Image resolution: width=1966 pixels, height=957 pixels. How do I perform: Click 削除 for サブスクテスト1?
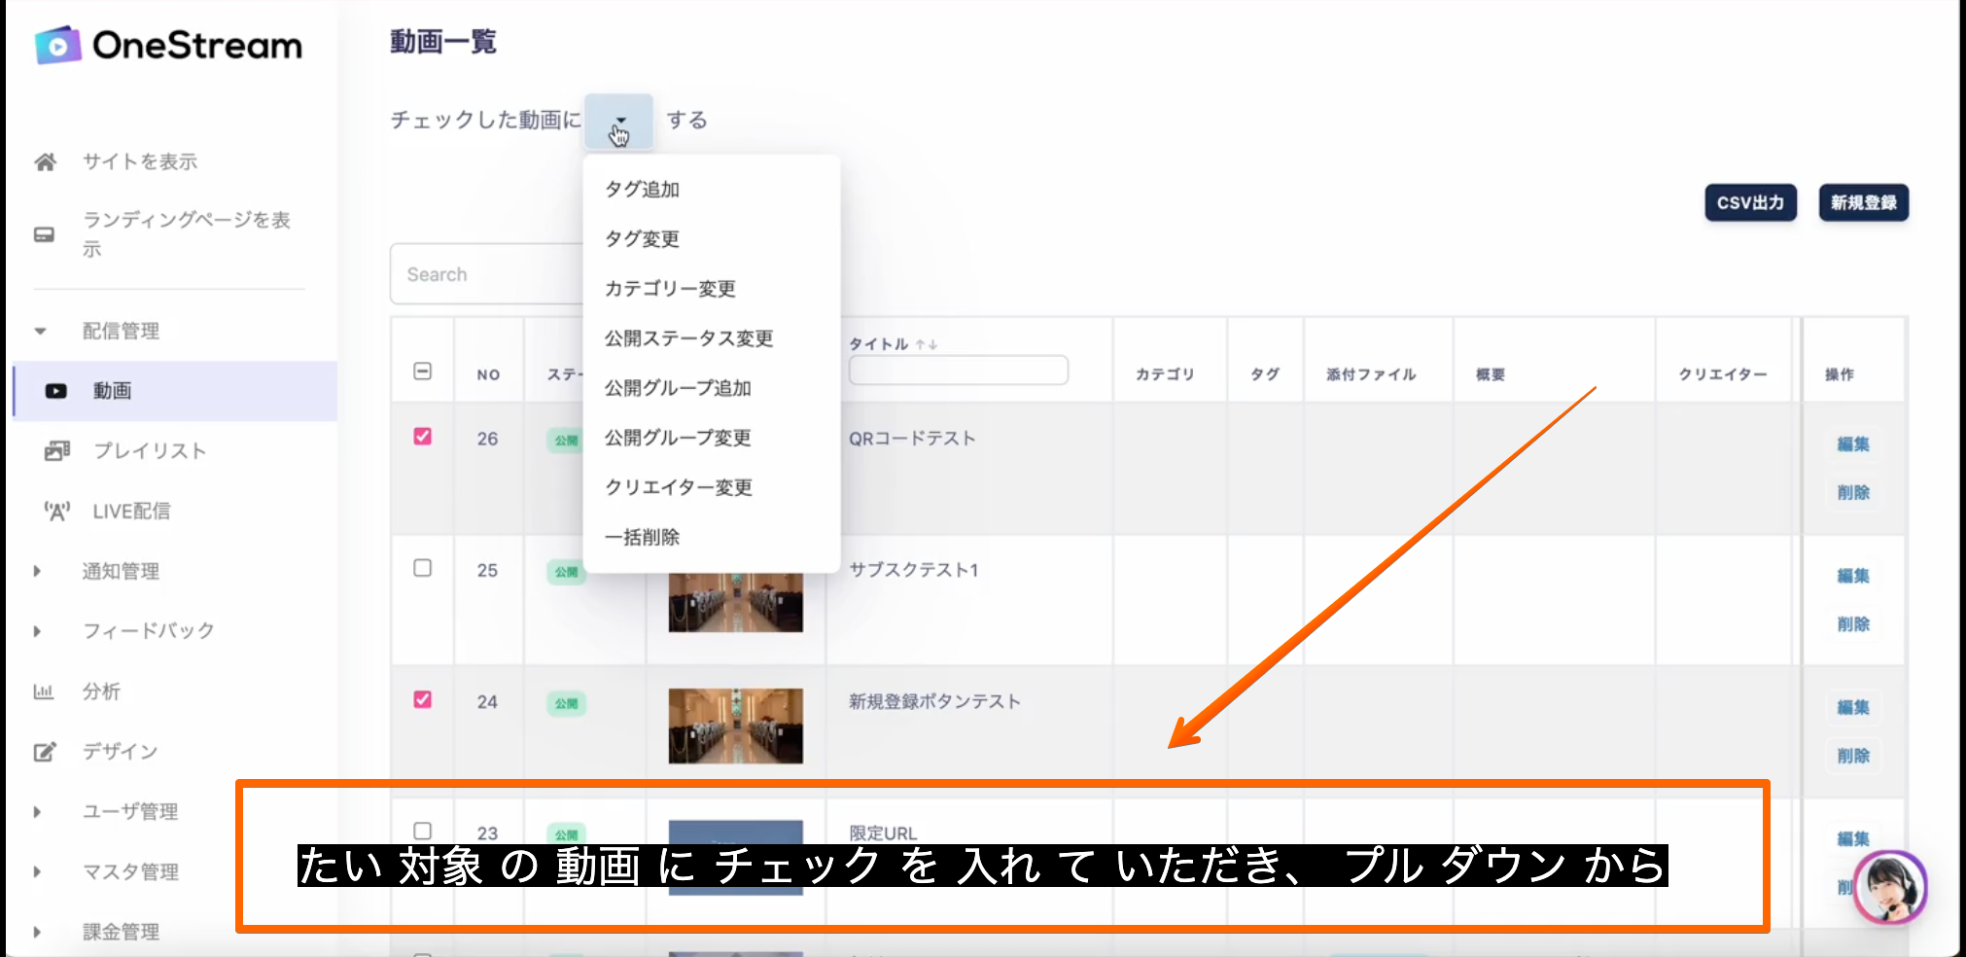[x=1853, y=624]
